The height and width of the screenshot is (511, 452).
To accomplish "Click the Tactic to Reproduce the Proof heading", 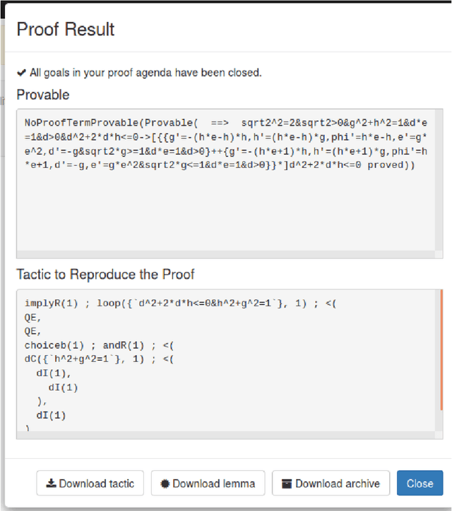I will click(x=105, y=274).
